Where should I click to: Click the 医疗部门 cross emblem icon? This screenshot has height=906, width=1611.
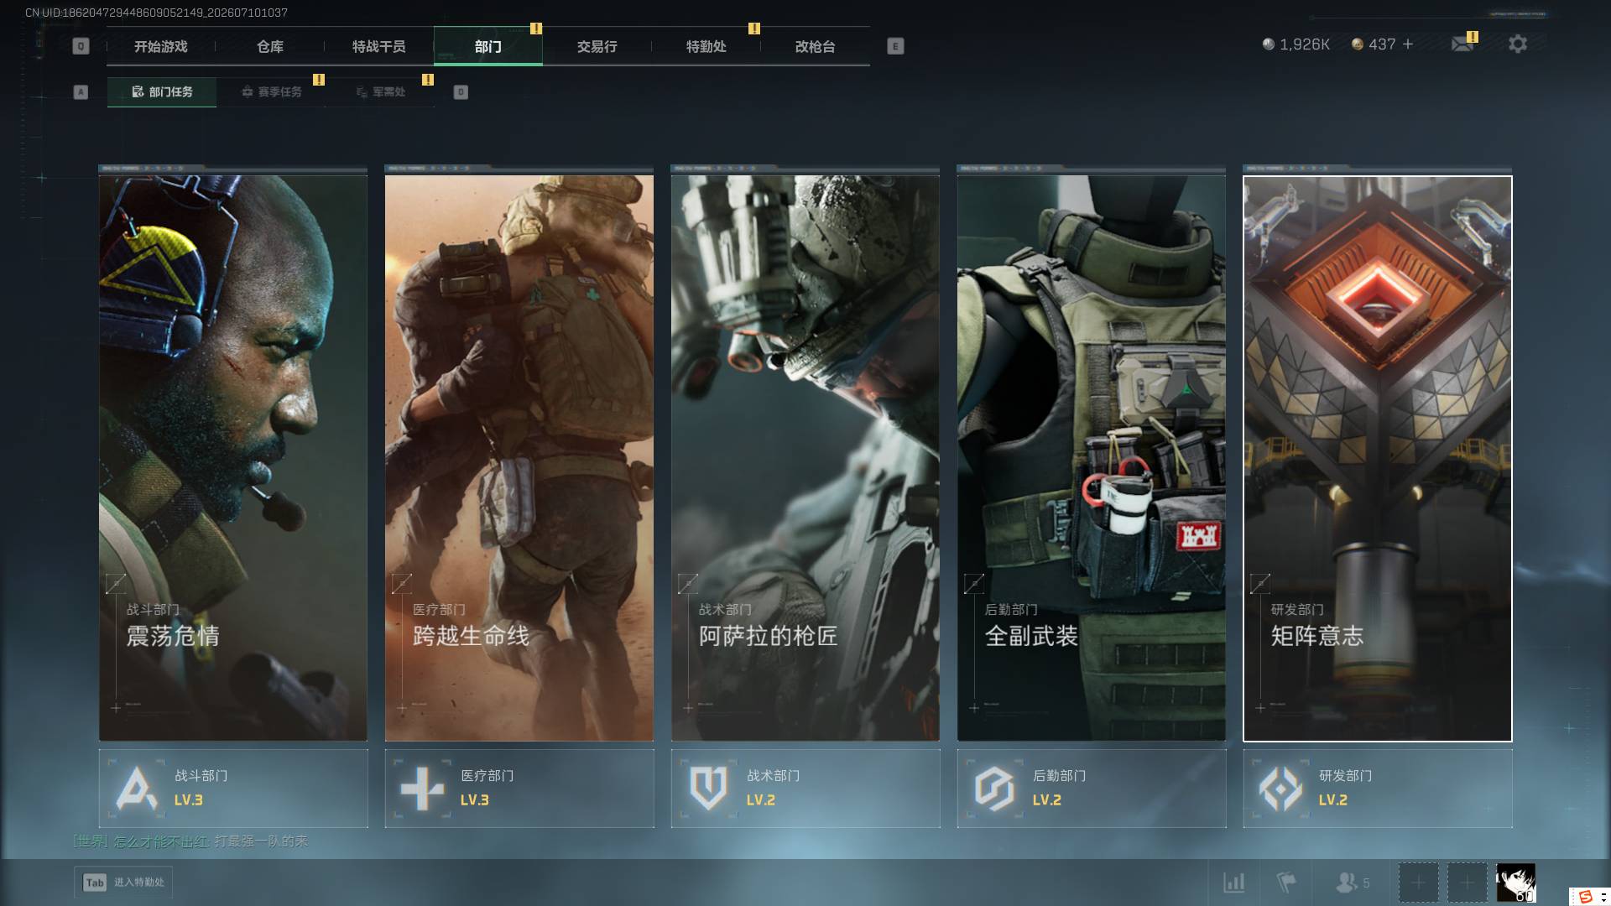point(422,788)
